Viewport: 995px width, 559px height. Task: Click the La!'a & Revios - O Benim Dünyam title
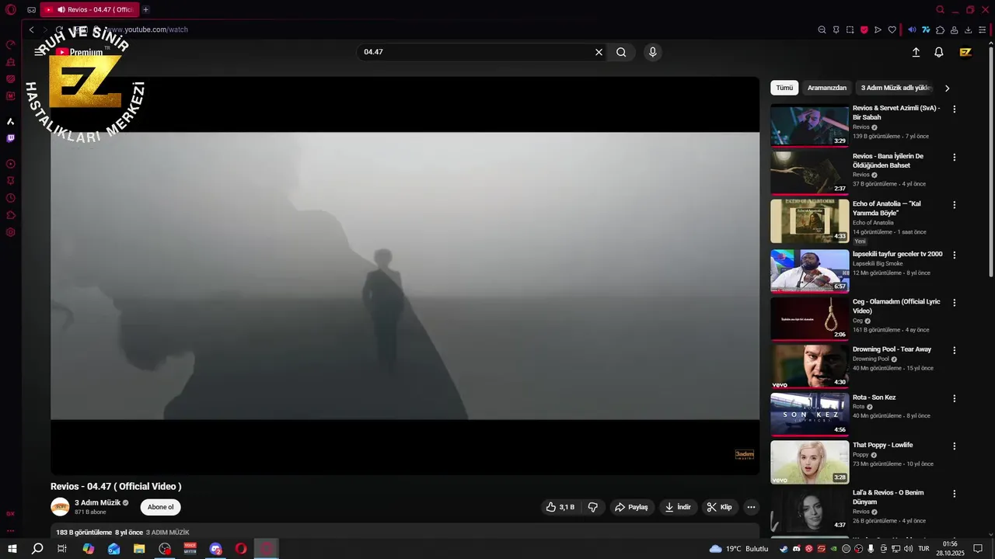(889, 498)
